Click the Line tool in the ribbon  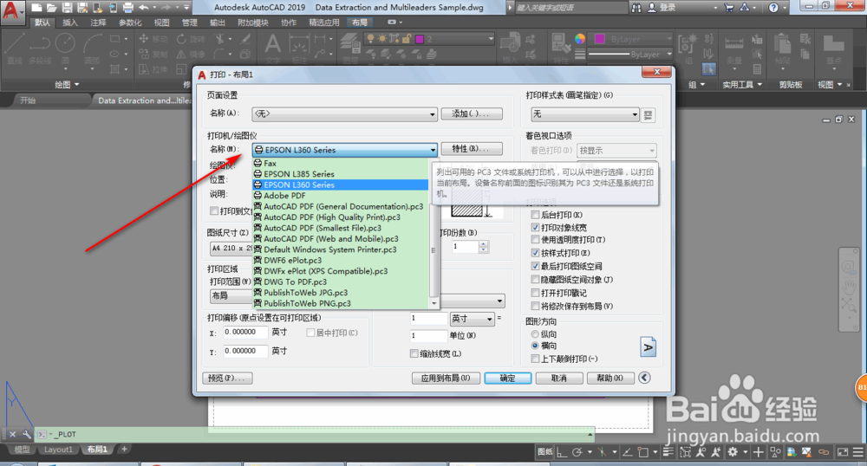(x=14, y=48)
